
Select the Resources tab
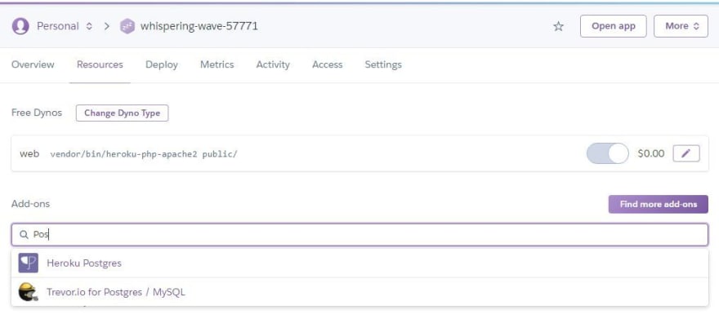pos(100,64)
